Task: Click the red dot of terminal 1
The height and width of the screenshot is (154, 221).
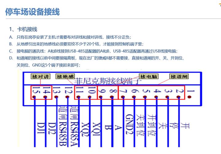Action: pos(189,97)
